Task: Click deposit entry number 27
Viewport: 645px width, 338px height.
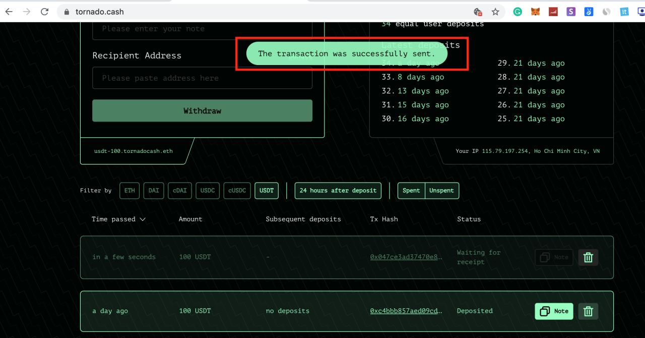Action: (531, 91)
